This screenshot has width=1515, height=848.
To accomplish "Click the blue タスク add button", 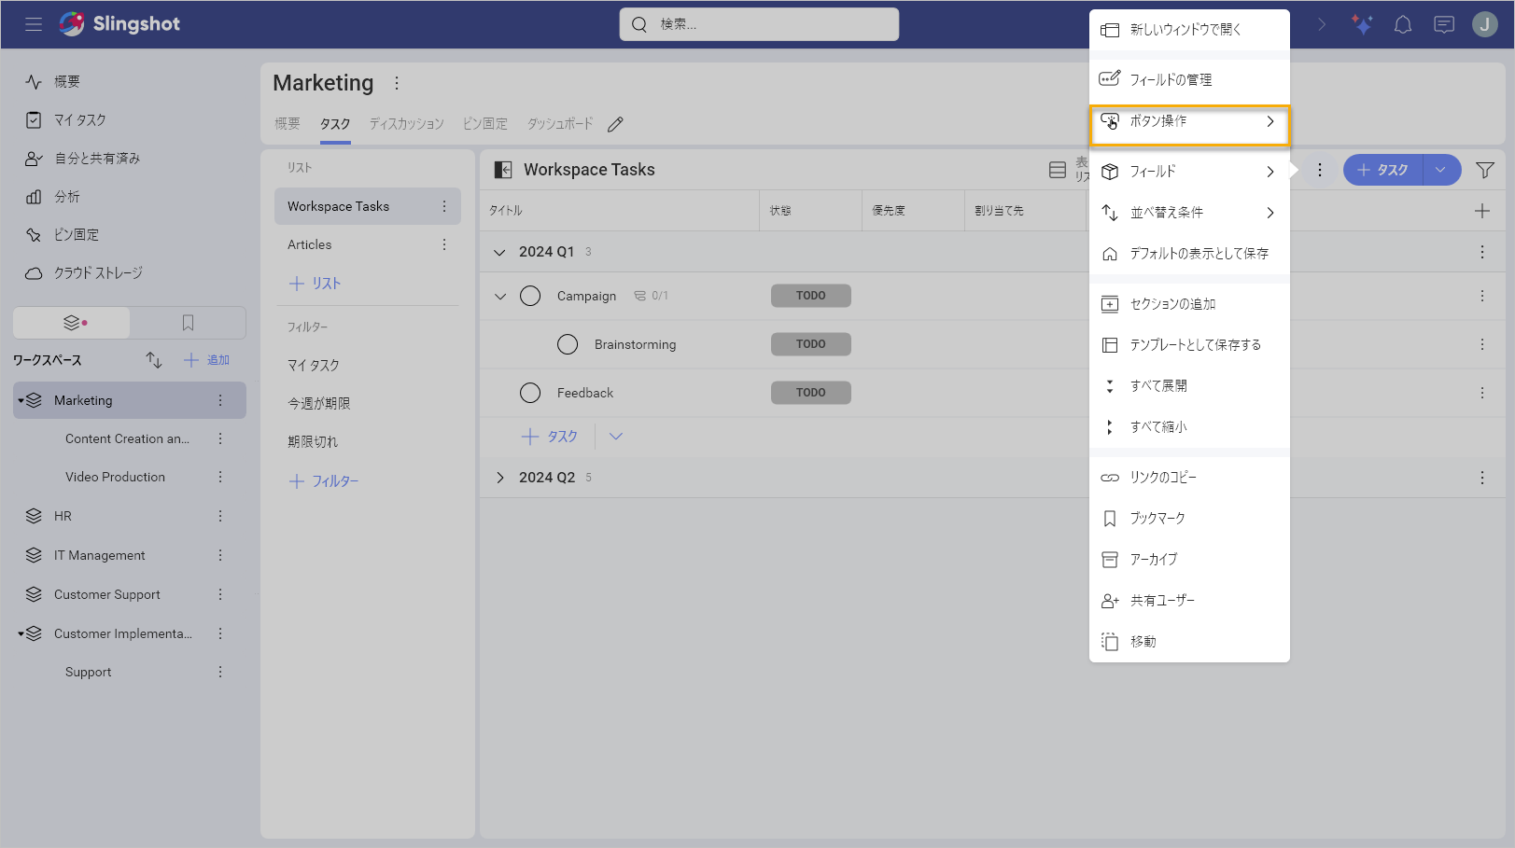I will point(1382,170).
